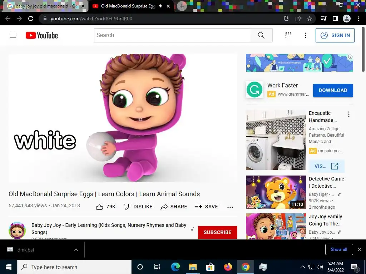This screenshot has width=366, height=274.
Task: Open the YouTube hamburger guide menu
Action: (13, 35)
